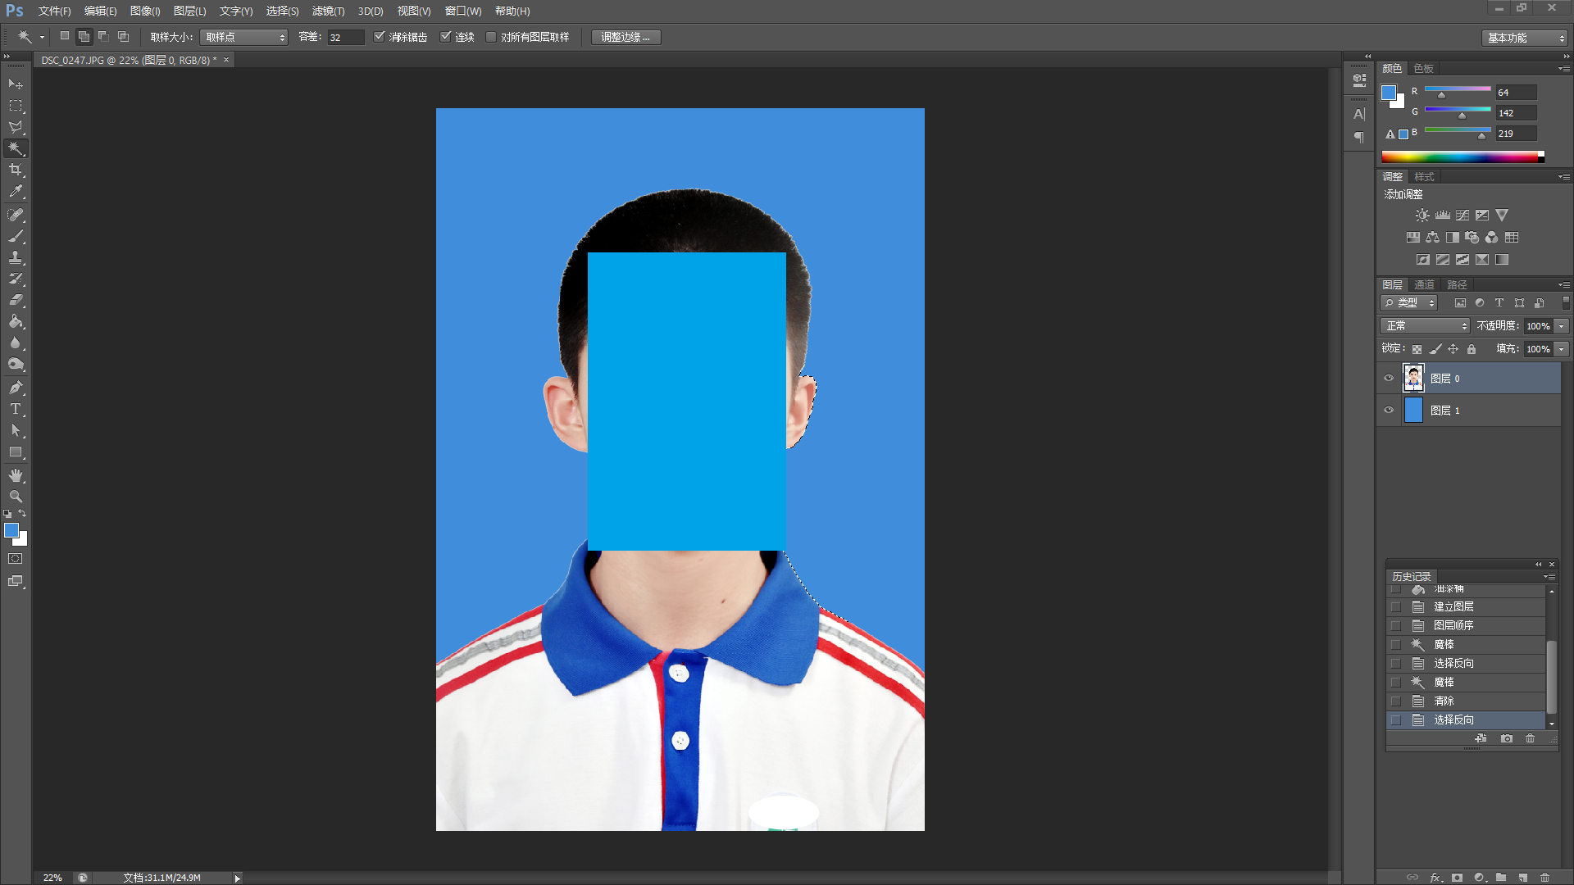Select the Pen tool
The width and height of the screenshot is (1574, 885).
(16, 388)
